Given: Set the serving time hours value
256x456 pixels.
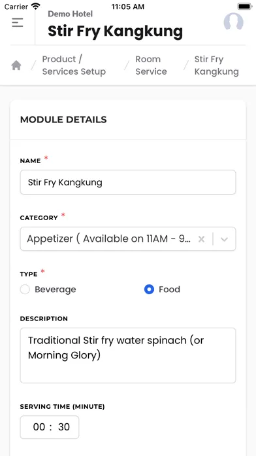Looking at the screenshot, I should point(39,427).
